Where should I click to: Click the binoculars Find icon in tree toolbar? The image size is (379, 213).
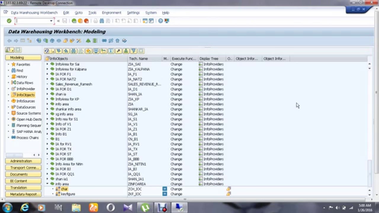point(73,51)
